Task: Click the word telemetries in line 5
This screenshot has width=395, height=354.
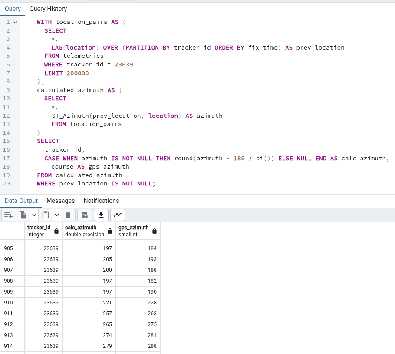Action: pos(83,56)
